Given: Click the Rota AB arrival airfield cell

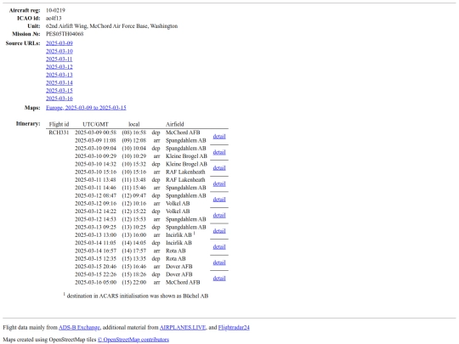Looking at the screenshot, I should point(176,251).
